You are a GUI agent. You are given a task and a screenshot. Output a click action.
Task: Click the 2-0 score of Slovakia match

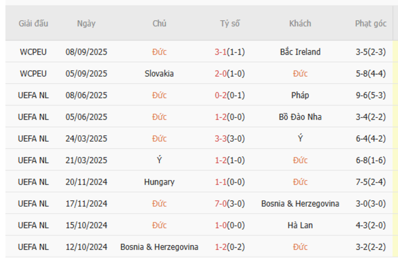coord(221,74)
